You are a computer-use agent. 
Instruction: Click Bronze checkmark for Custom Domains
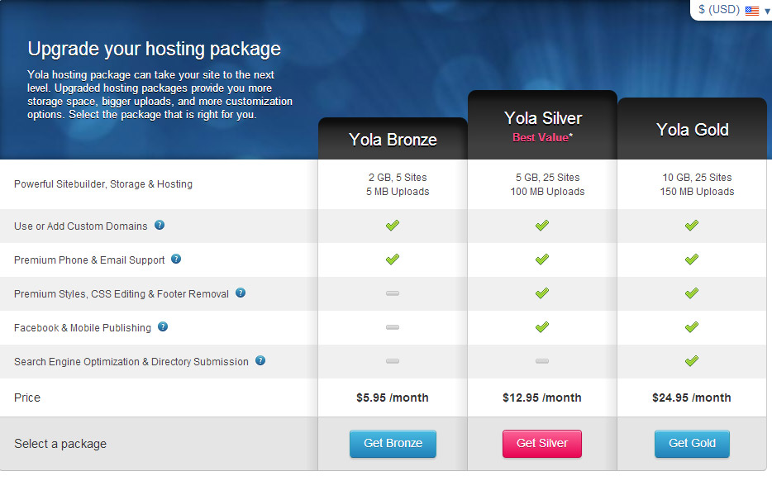(x=393, y=226)
